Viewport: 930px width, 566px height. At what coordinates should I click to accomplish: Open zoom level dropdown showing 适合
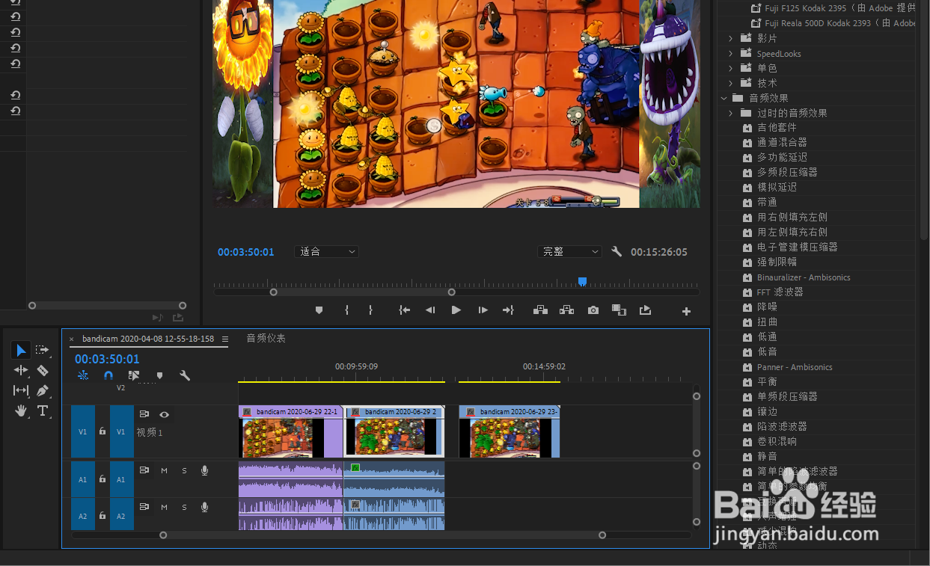[327, 252]
